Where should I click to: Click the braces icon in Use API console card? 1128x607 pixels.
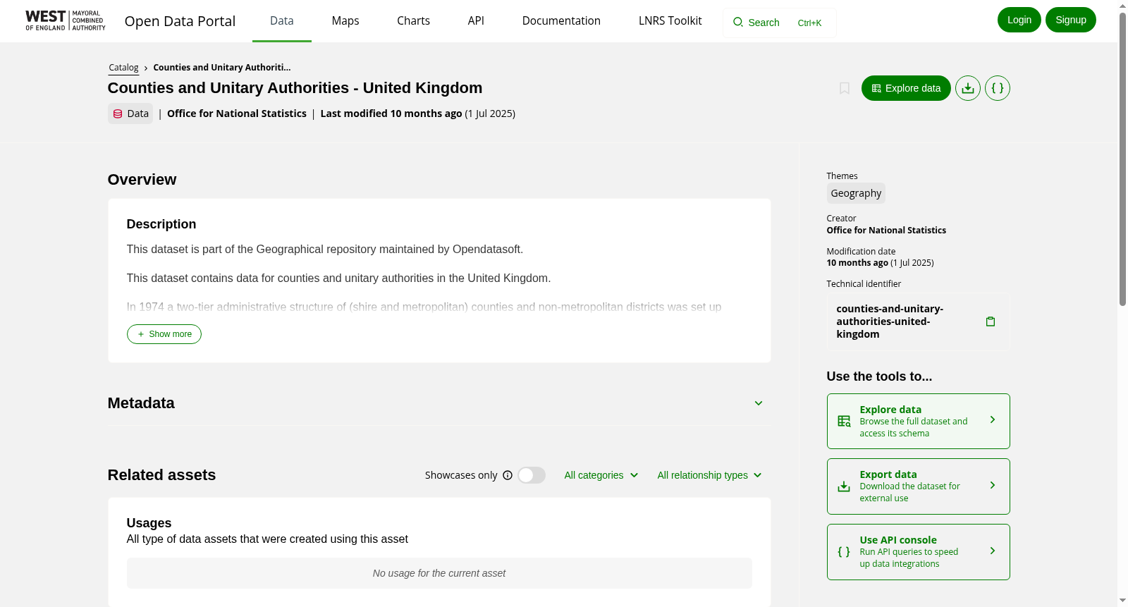click(x=844, y=552)
